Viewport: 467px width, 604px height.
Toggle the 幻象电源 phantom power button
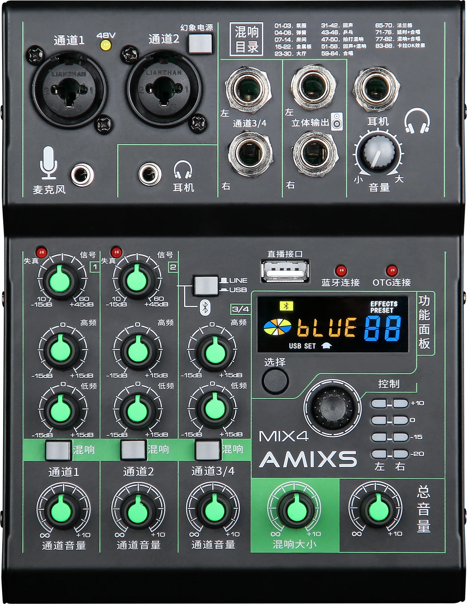200,43
